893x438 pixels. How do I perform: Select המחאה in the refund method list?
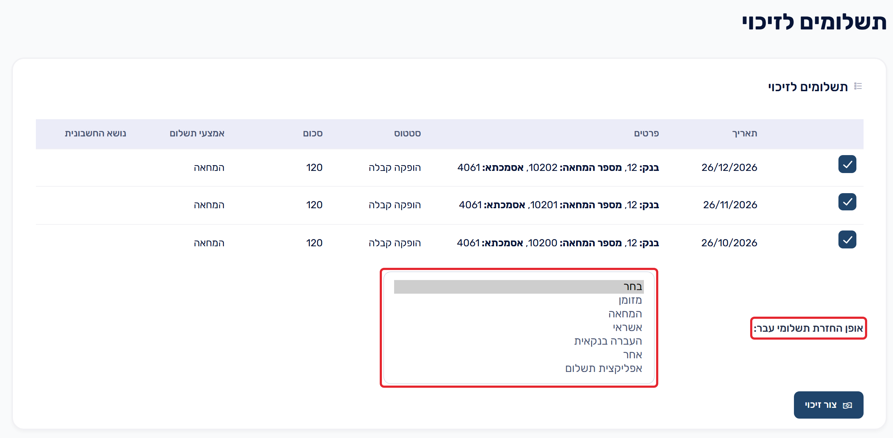click(x=519, y=314)
